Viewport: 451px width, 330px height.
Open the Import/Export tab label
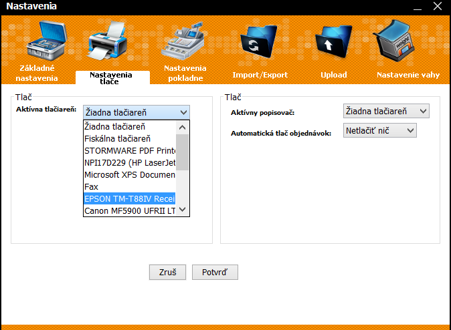pyautogui.click(x=260, y=75)
